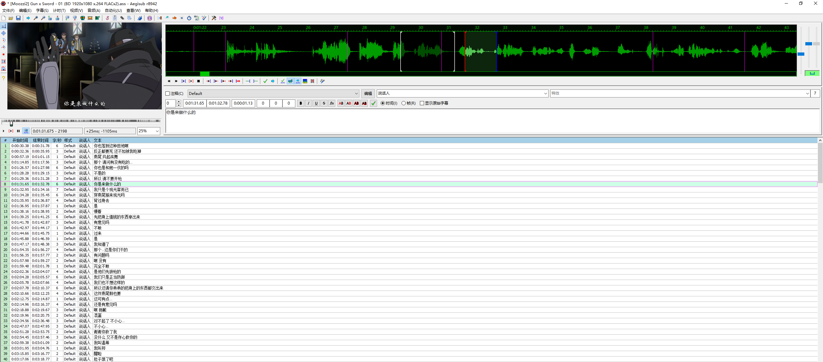Click the Jump To blue arrow icon
823x362 pixels.
click(28, 18)
